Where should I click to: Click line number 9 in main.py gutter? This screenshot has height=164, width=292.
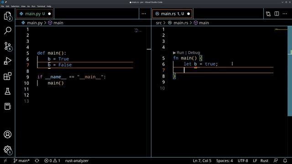[27, 77]
